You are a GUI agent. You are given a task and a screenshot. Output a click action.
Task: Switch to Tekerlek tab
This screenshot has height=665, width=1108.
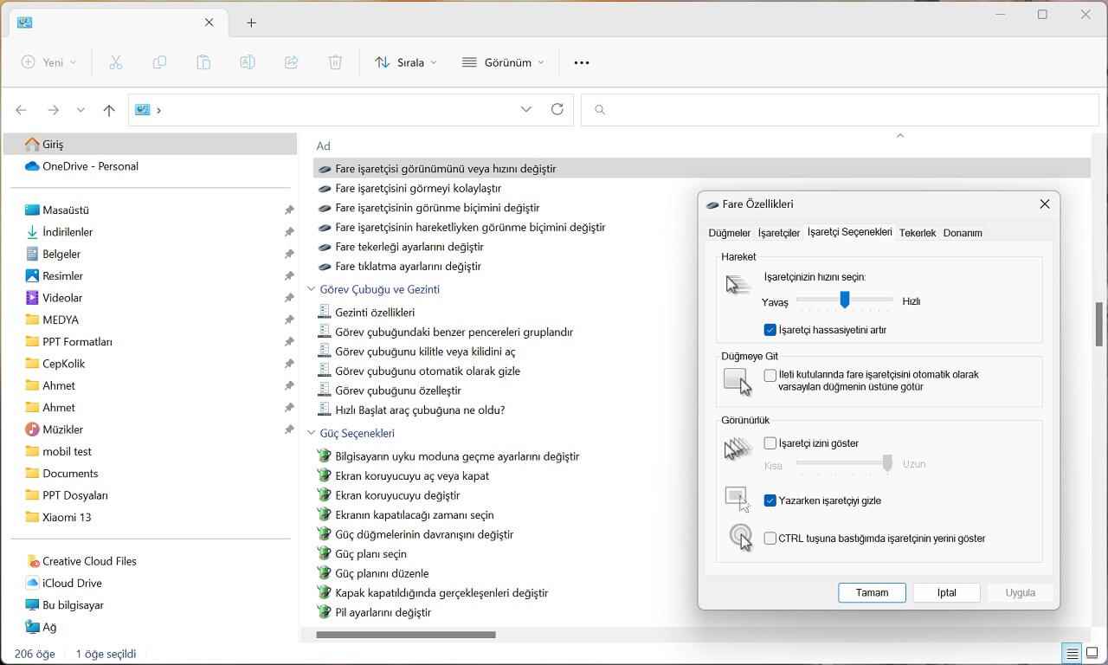pos(918,233)
